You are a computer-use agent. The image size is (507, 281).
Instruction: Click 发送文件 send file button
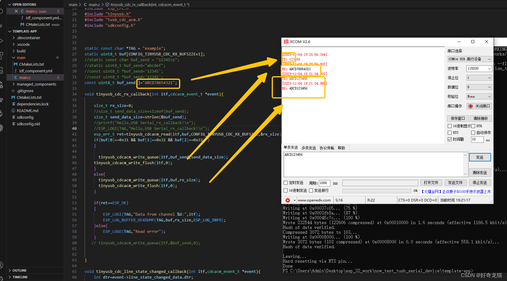pos(456,183)
